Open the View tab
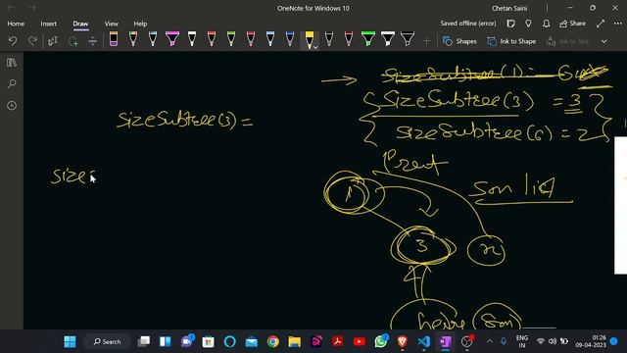The image size is (627, 353). [111, 24]
